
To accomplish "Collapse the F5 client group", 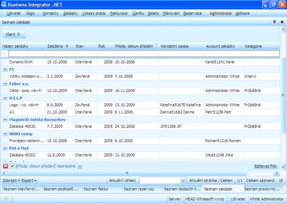I will (x=5, y=69).
